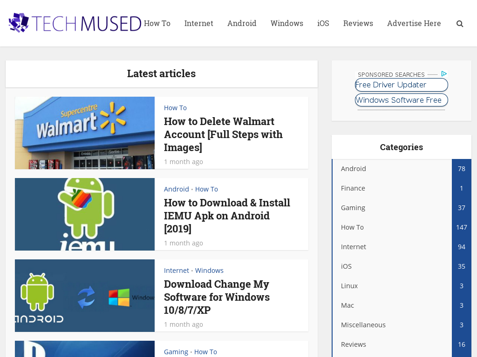Select Android in Categories list
Image resolution: width=477 pixels, height=357 pixels.
coord(353,169)
